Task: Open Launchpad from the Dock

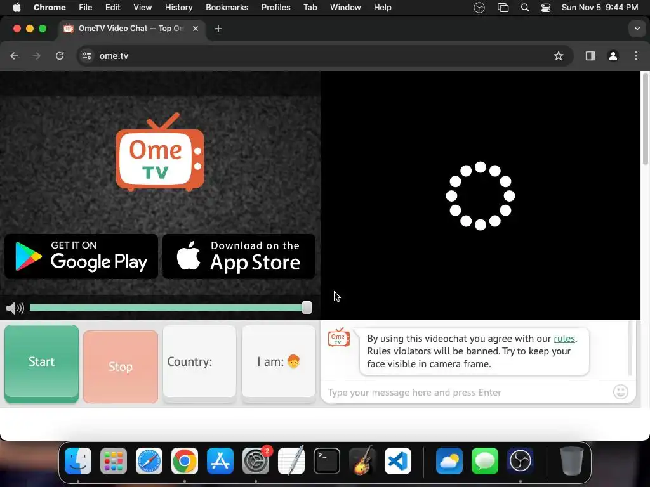Action: [114, 461]
